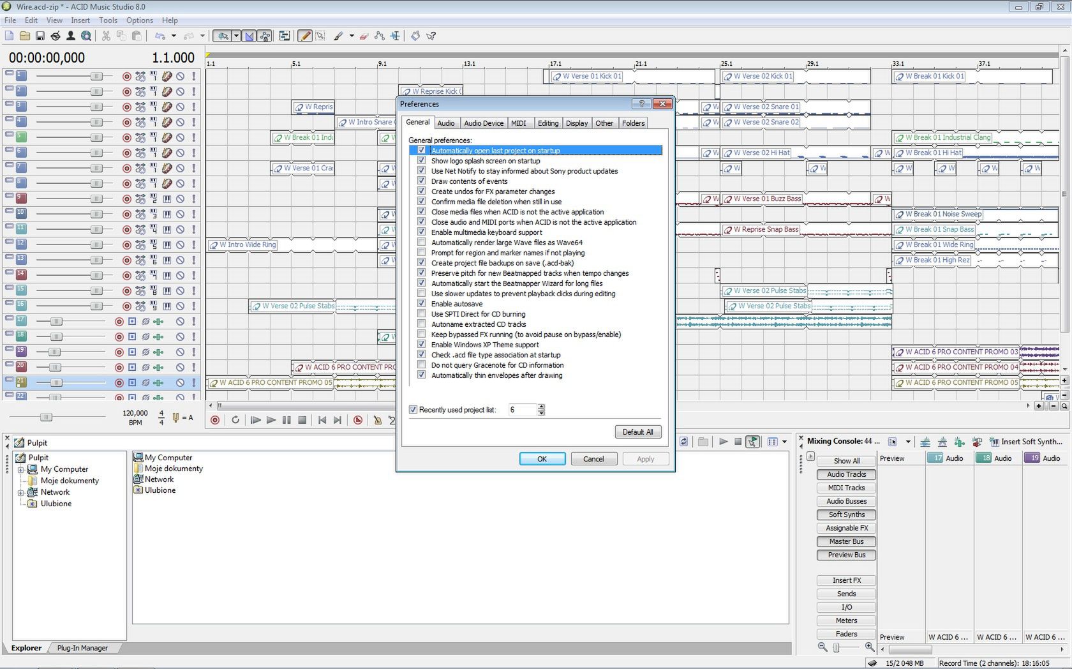Image resolution: width=1072 pixels, height=669 pixels.
Task: Enable Automatically render large Wave files as Wave64
Action: pyautogui.click(x=421, y=243)
